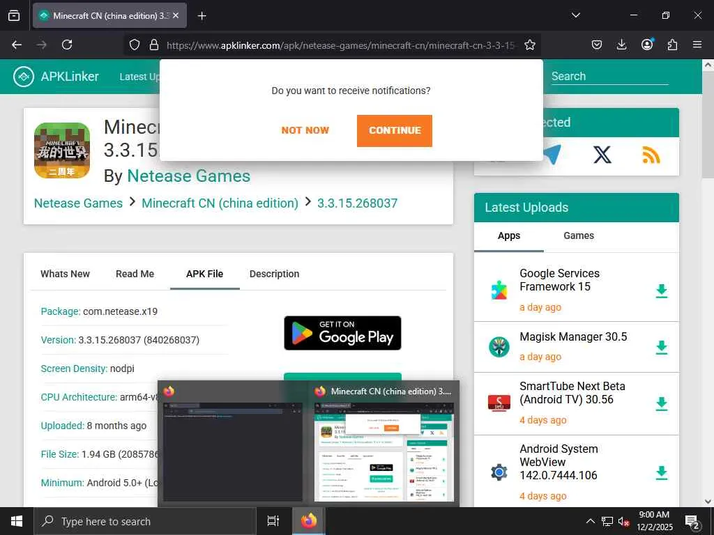This screenshot has width=714, height=535.
Task: Click the Package label text
Action: click(61, 311)
